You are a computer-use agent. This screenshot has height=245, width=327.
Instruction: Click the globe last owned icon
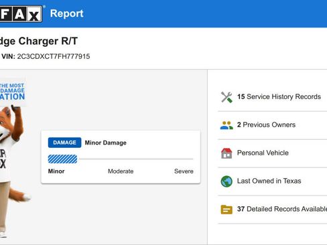click(226, 181)
